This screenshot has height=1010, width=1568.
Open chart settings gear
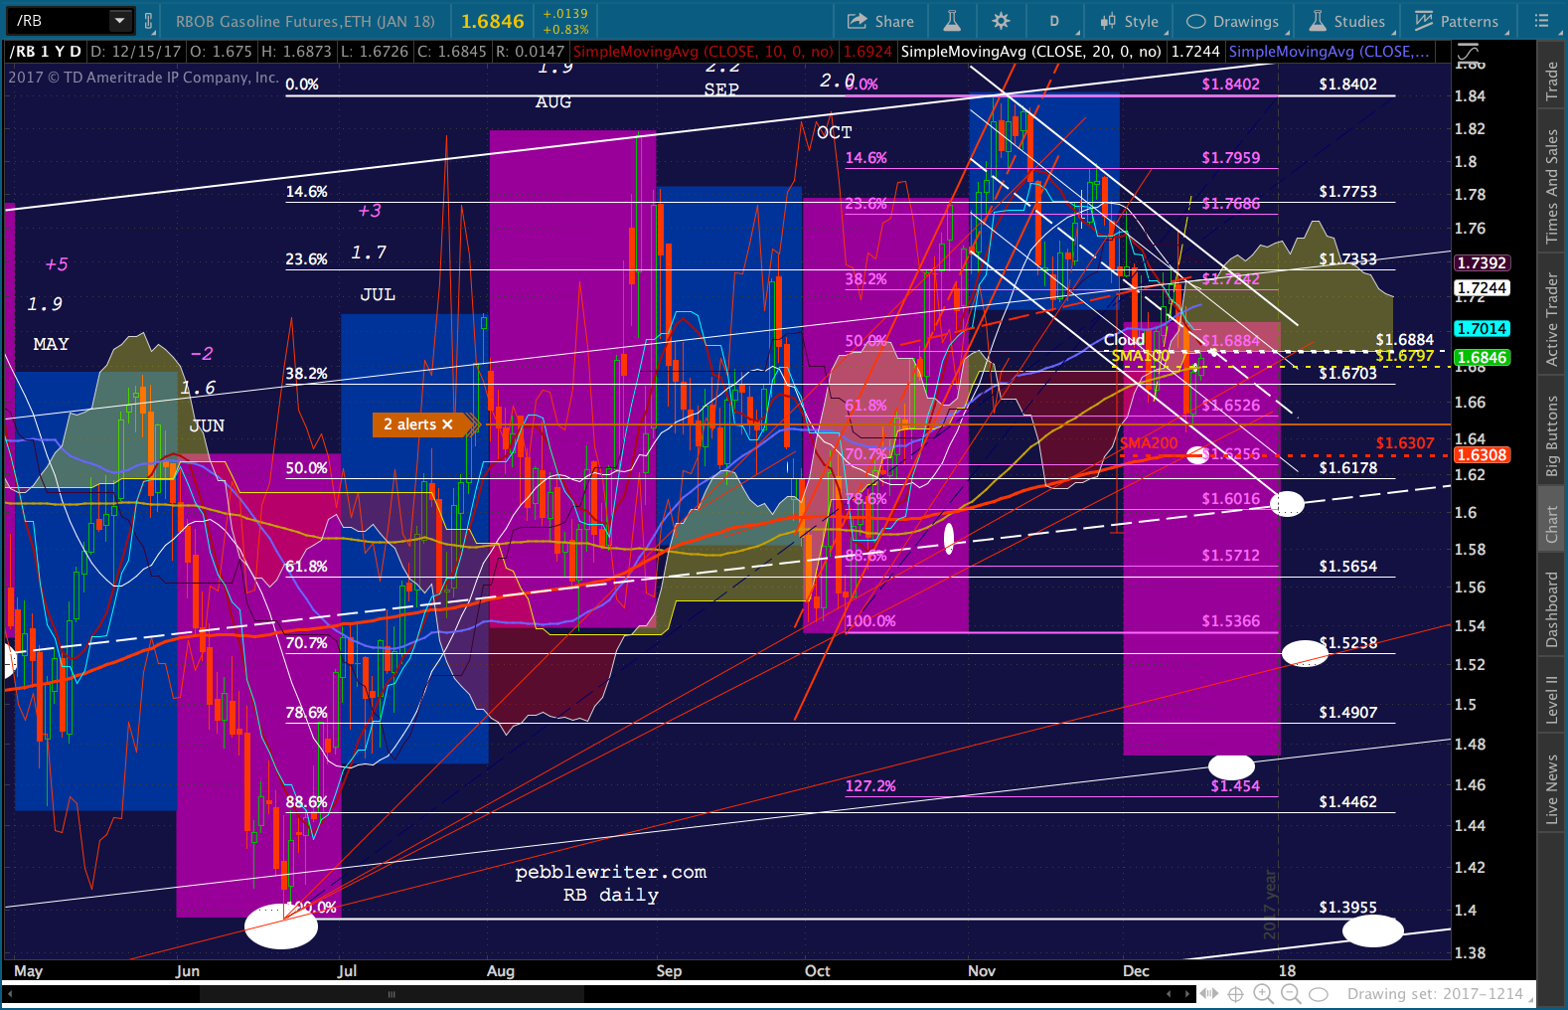coord(1001,21)
